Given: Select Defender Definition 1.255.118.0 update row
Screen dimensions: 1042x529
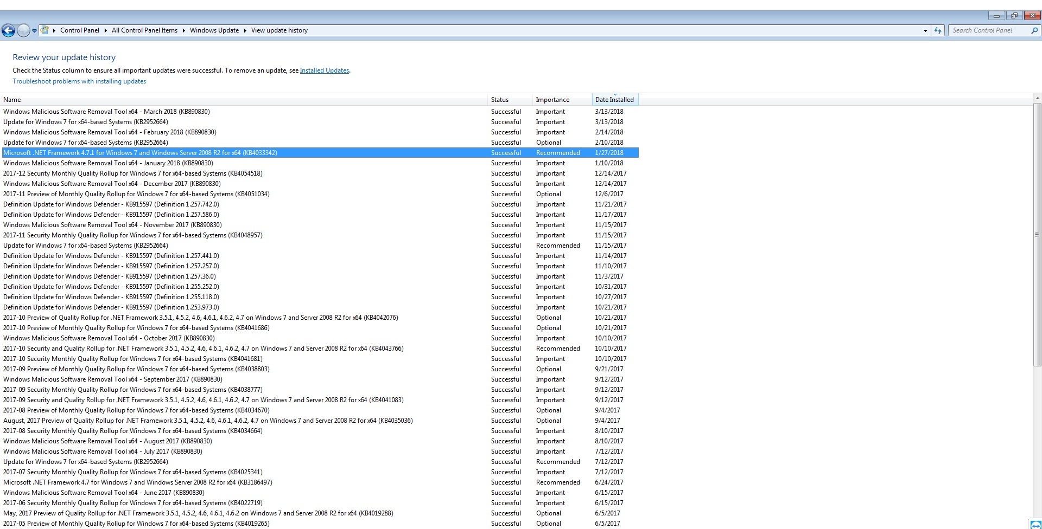Looking at the screenshot, I should [x=320, y=297].
